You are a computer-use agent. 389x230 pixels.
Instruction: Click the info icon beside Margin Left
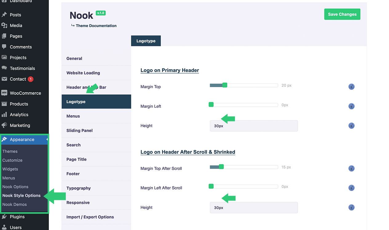pos(351,106)
